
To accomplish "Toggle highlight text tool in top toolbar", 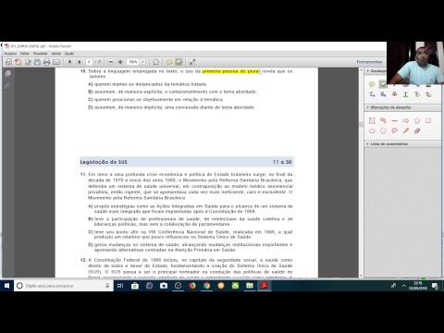I will [179, 62].
